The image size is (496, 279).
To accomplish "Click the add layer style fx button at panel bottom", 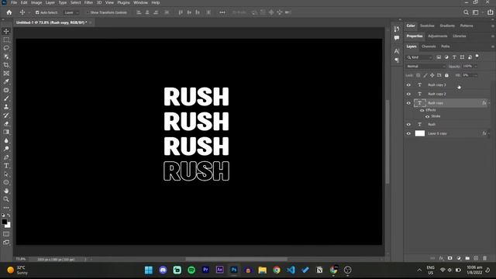I will click(441, 258).
